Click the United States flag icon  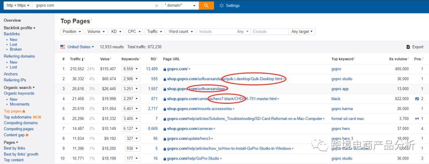click(63, 47)
